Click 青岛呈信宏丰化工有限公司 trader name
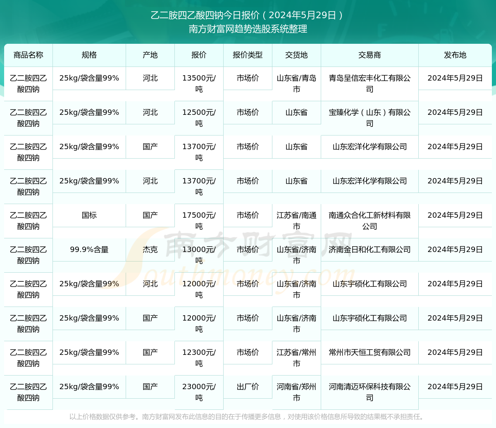This screenshot has width=496, height=428. point(370,84)
